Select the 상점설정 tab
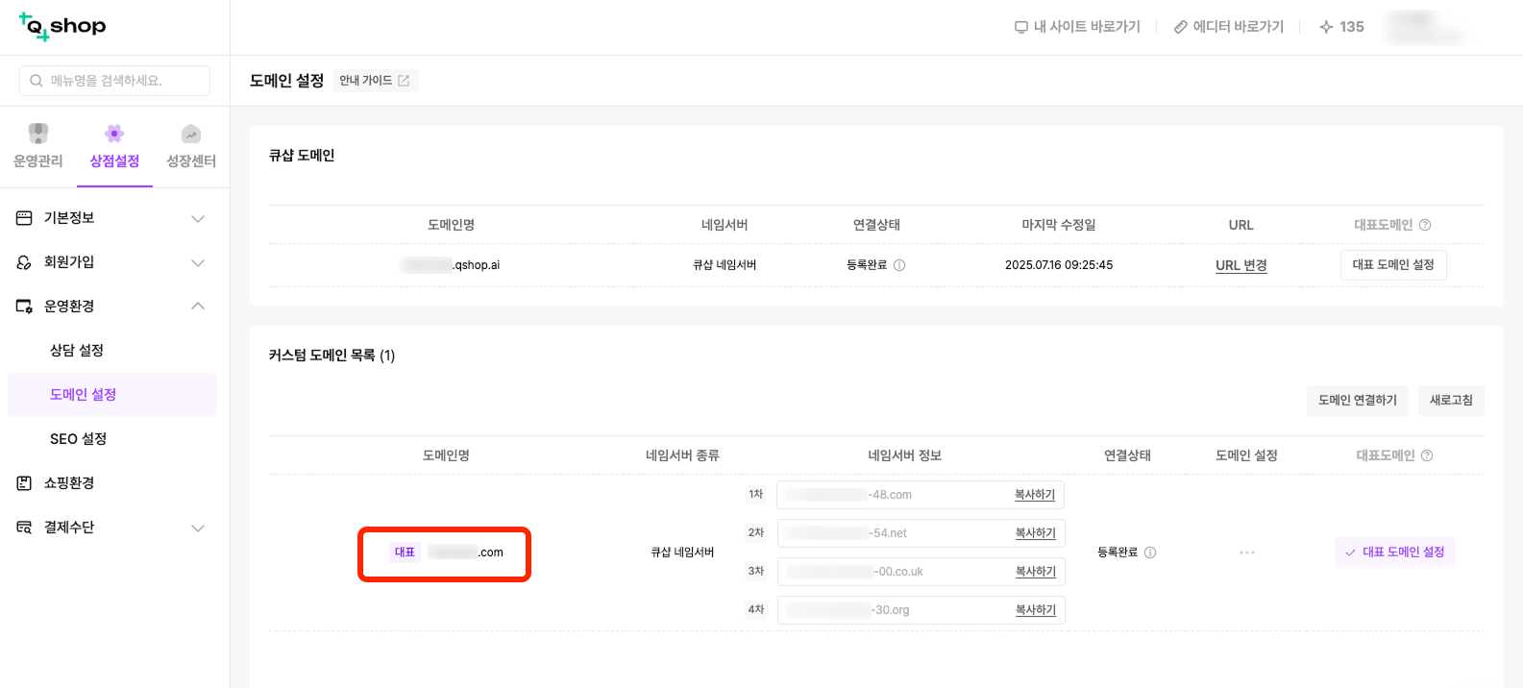This screenshot has width=1523, height=688. [114, 146]
